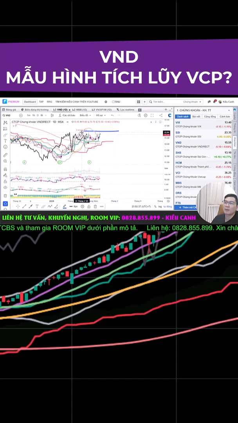Click the undo arrow in chart toolbar
The image size is (238, 423).
click(112, 115)
